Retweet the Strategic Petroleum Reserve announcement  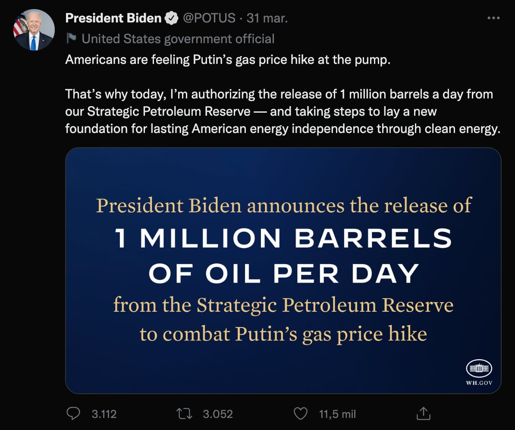tap(184, 414)
